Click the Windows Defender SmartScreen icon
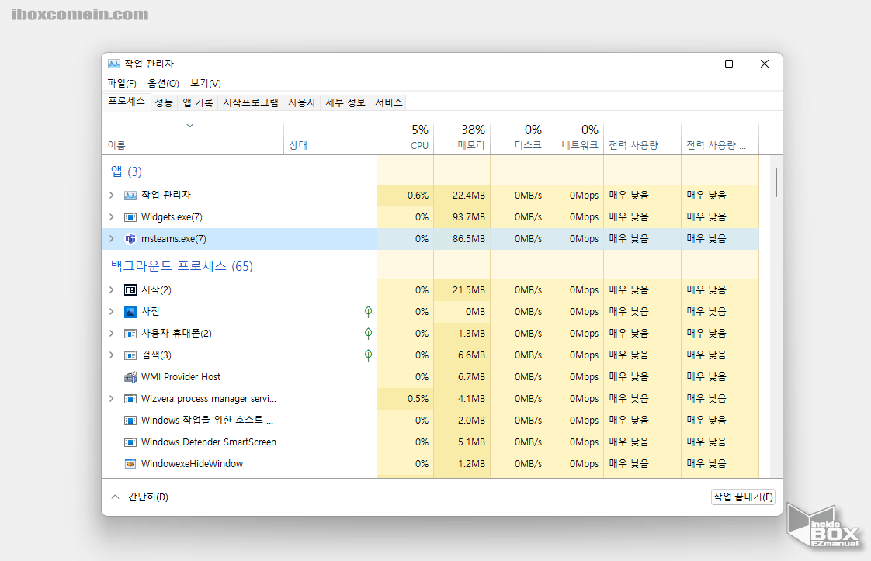 pos(130,442)
